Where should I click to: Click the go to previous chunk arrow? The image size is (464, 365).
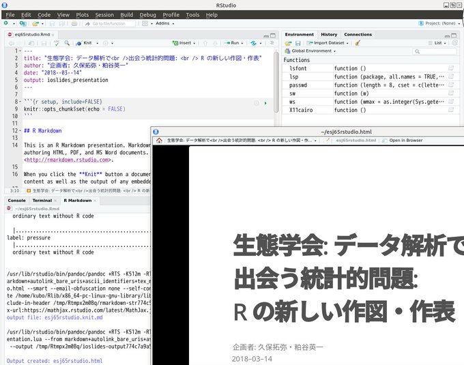point(205,43)
